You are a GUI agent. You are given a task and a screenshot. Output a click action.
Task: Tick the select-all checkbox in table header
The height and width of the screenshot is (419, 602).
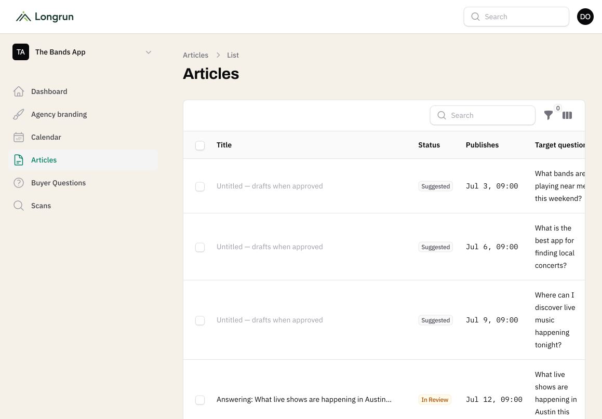tap(200, 145)
